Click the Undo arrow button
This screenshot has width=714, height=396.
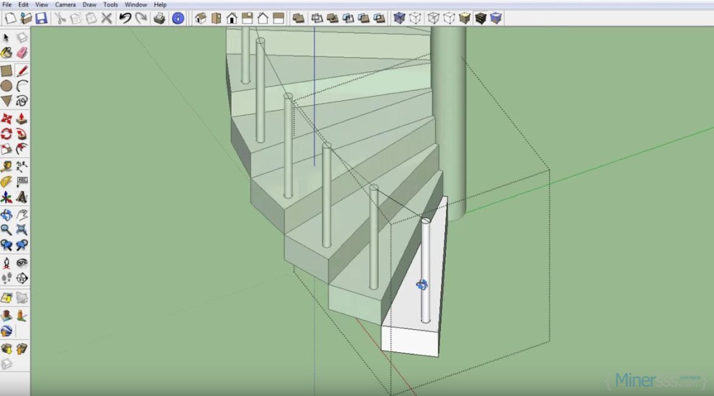(x=125, y=18)
